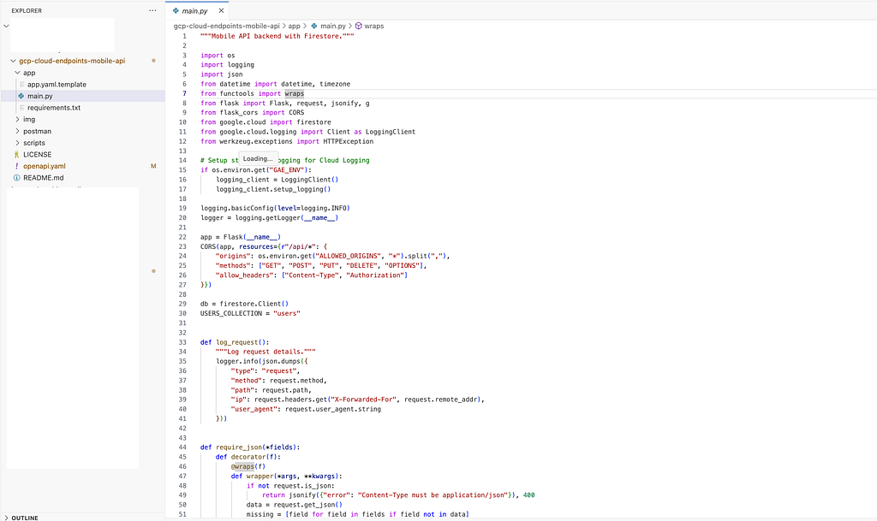Collapse the app folder chevron

tap(17, 73)
